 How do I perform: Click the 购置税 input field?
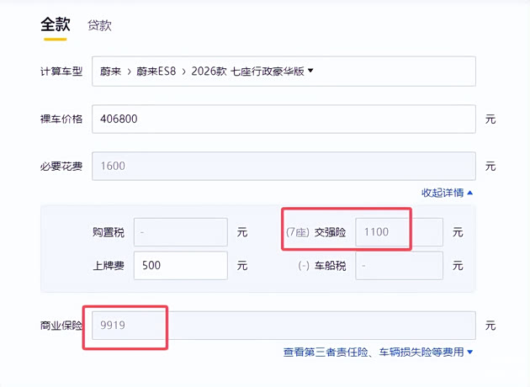(x=180, y=231)
